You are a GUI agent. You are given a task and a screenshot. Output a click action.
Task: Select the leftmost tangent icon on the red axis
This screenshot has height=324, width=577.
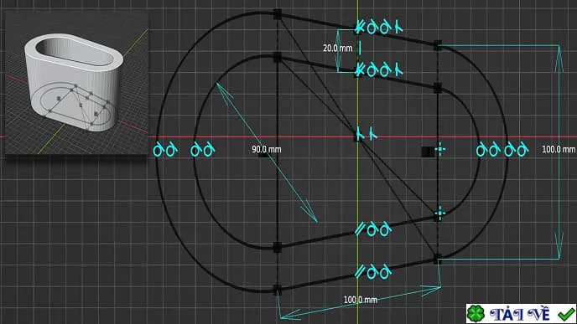159,150
